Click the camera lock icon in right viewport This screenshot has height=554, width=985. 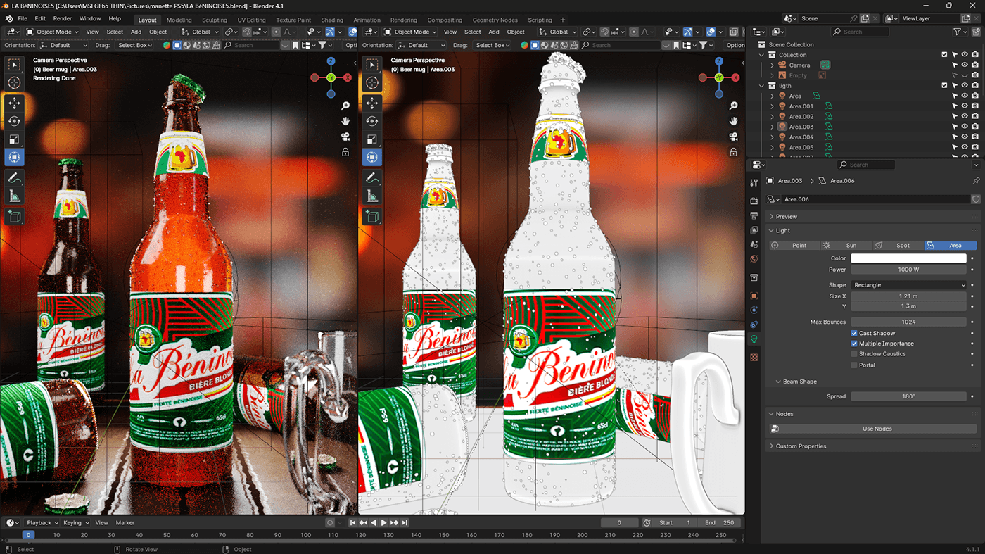click(x=733, y=152)
